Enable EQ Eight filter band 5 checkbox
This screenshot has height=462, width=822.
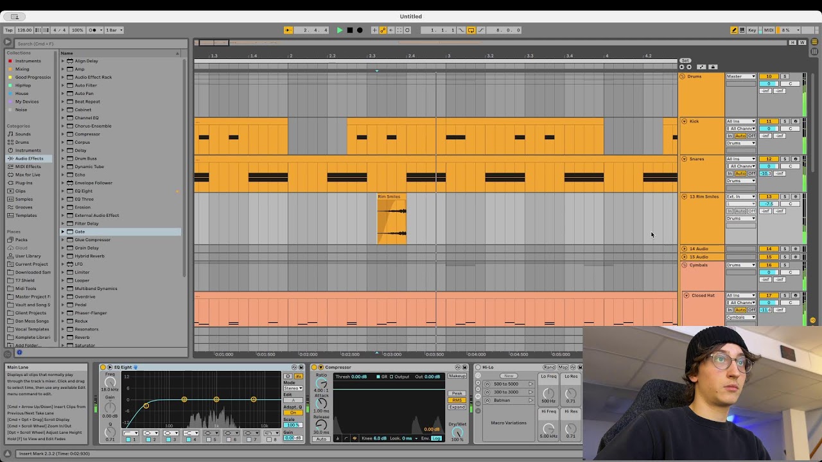(x=208, y=440)
